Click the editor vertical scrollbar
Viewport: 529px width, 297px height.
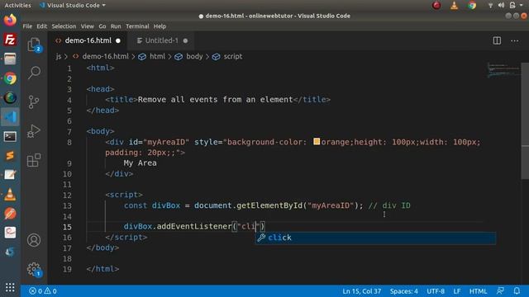[x=525, y=121]
